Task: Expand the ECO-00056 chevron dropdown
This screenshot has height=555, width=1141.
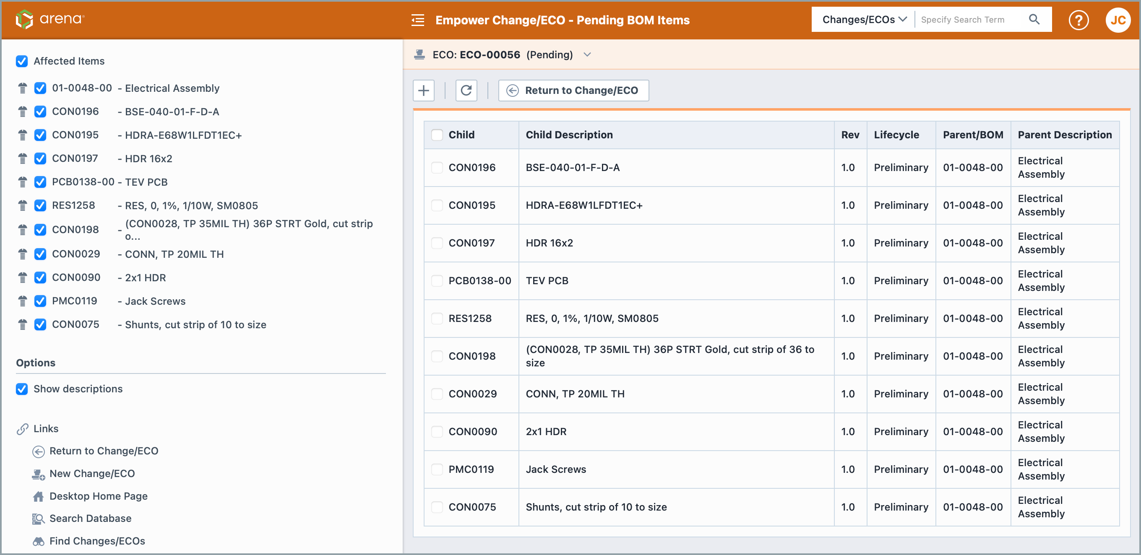Action: click(x=587, y=54)
